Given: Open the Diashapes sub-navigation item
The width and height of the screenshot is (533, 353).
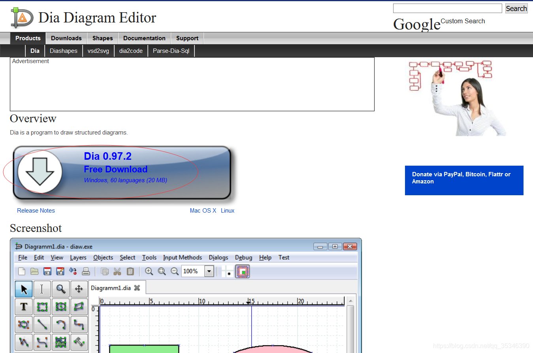Looking at the screenshot, I should point(64,51).
